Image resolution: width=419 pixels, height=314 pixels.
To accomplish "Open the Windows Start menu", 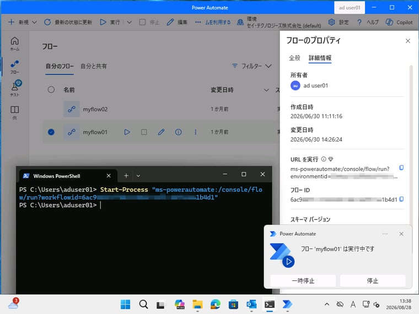I will coord(125,304).
